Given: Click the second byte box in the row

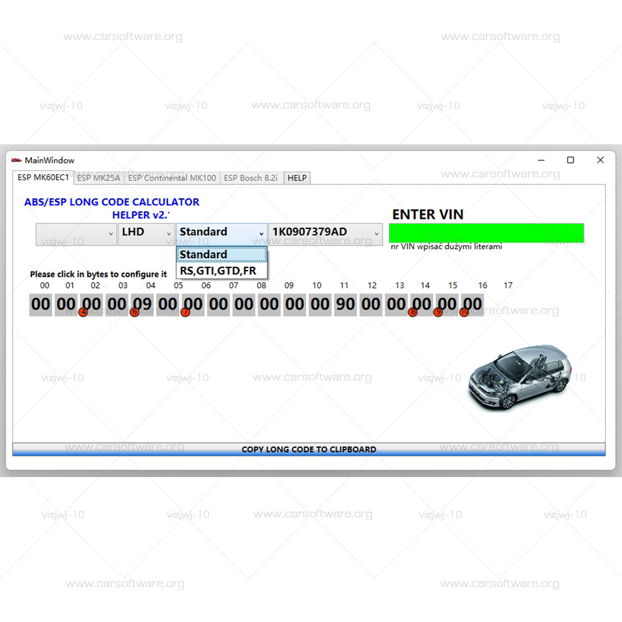Looking at the screenshot, I should 66,305.
